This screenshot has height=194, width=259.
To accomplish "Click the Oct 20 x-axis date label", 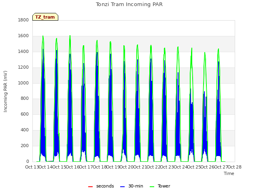I will (126, 167).
